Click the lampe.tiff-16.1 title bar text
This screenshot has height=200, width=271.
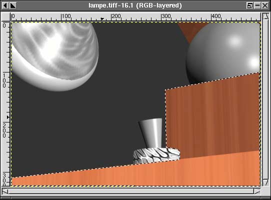click(135, 5)
